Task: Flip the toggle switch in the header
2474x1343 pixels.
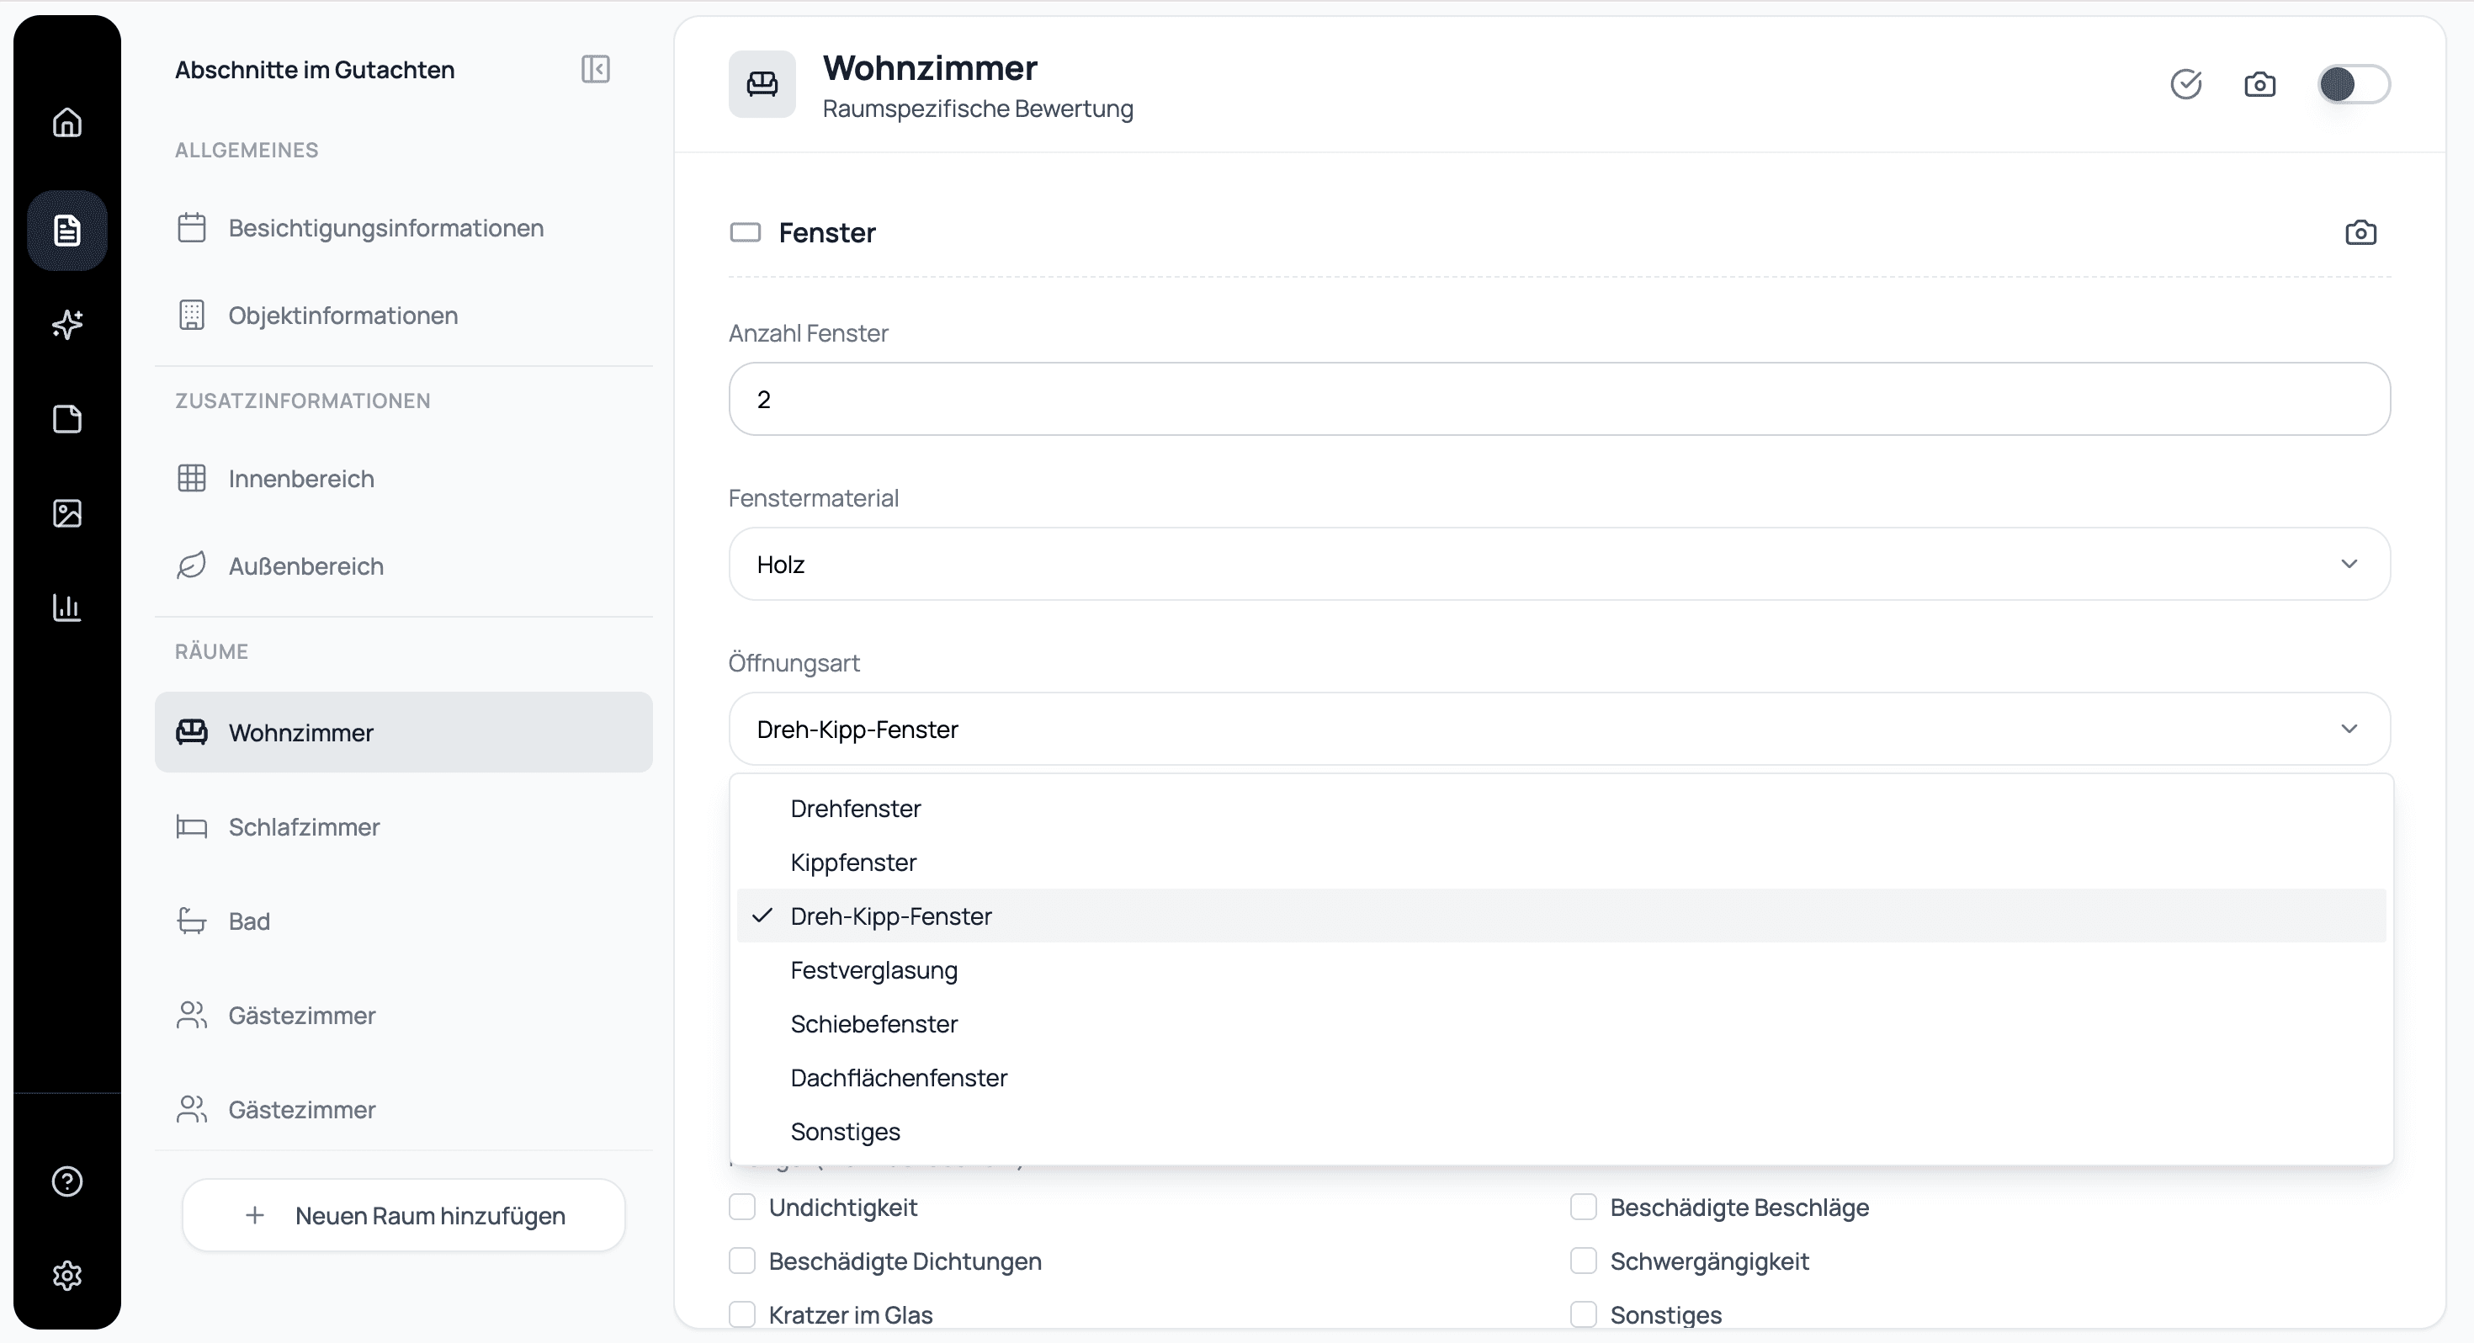Action: point(2353,83)
